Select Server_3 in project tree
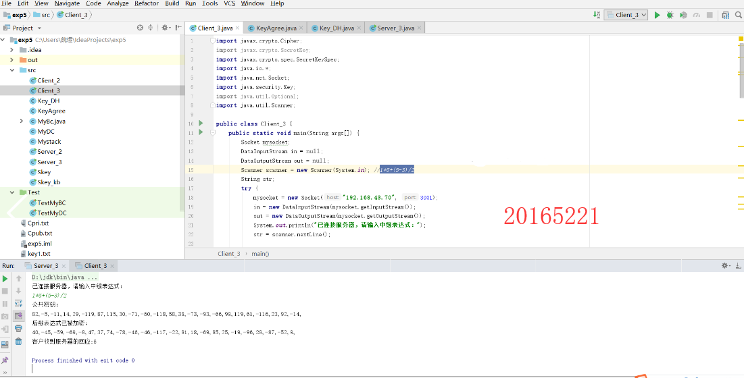 click(x=49, y=162)
